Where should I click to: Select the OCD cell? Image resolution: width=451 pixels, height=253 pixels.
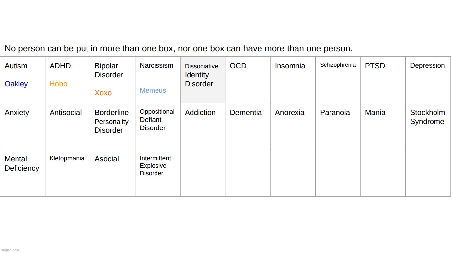[x=248, y=80]
